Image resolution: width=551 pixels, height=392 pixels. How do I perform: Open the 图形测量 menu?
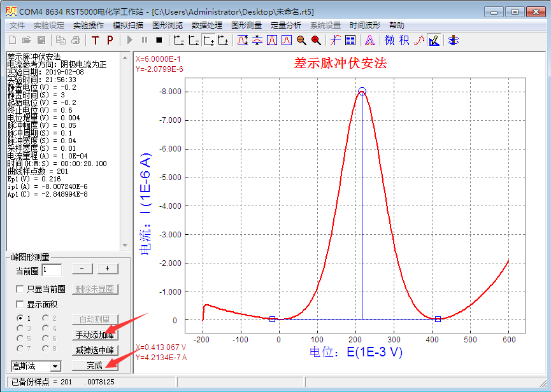pos(247,25)
